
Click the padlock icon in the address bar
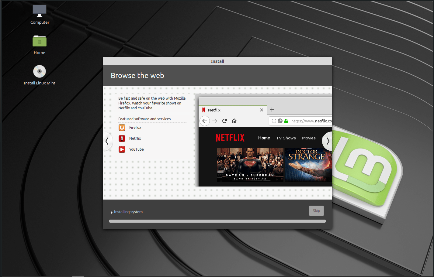click(x=286, y=121)
